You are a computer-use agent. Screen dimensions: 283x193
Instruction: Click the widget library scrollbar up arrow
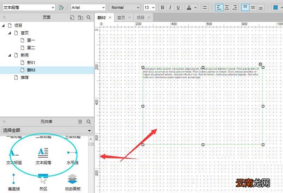[x=91, y=139]
